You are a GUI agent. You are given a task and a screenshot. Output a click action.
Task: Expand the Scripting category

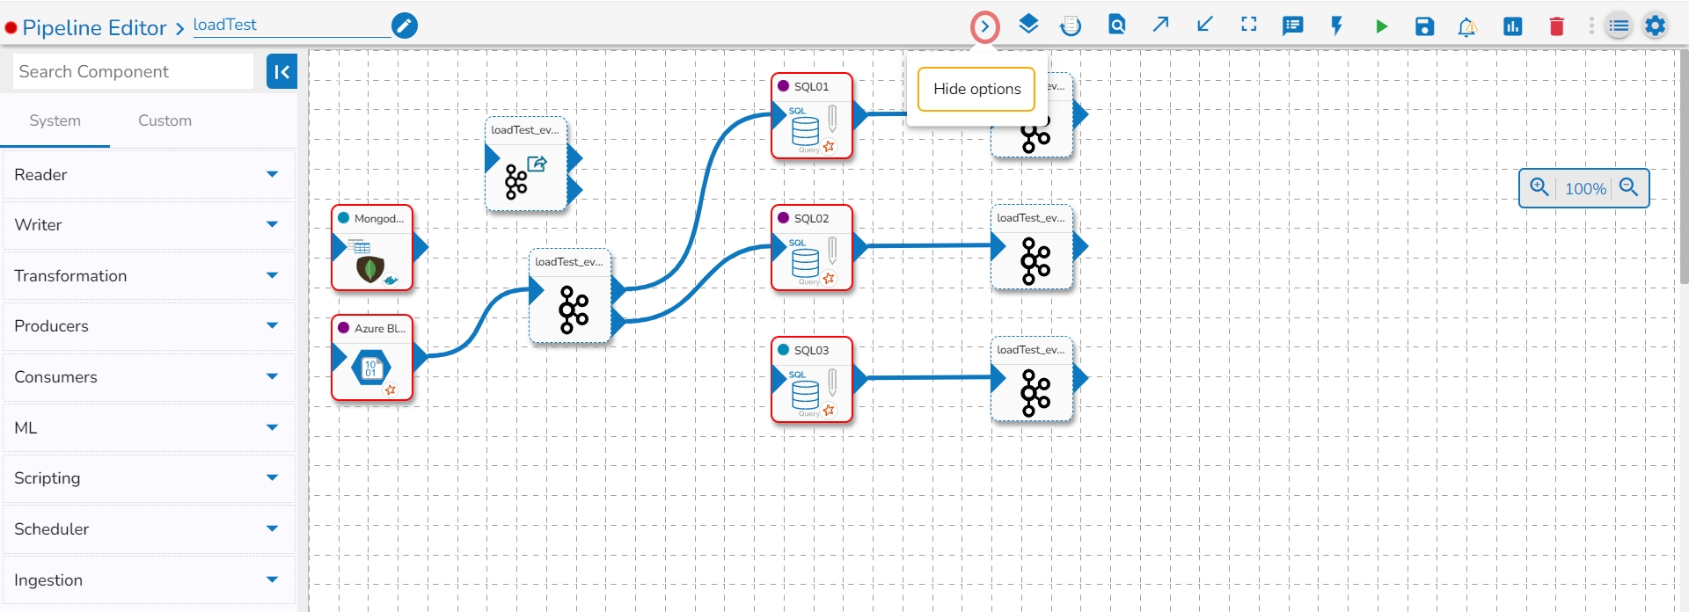(148, 478)
